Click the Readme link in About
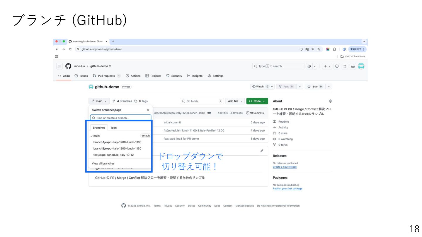The image size is (422, 237). point(281,122)
